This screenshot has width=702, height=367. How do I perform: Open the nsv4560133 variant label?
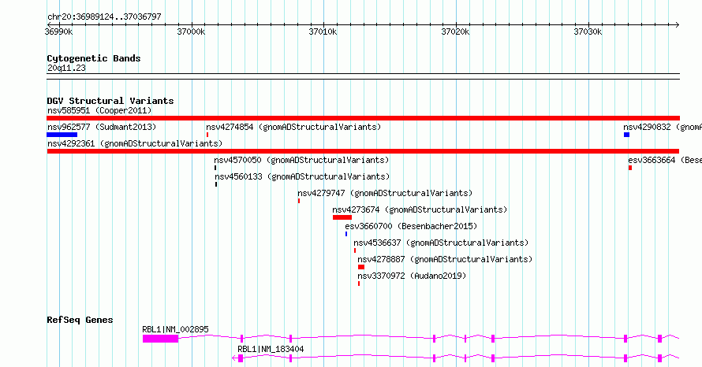coord(302,176)
